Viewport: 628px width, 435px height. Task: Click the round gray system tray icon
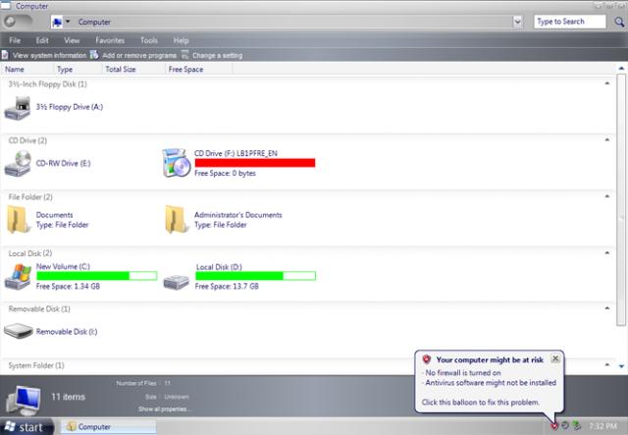click(x=565, y=425)
